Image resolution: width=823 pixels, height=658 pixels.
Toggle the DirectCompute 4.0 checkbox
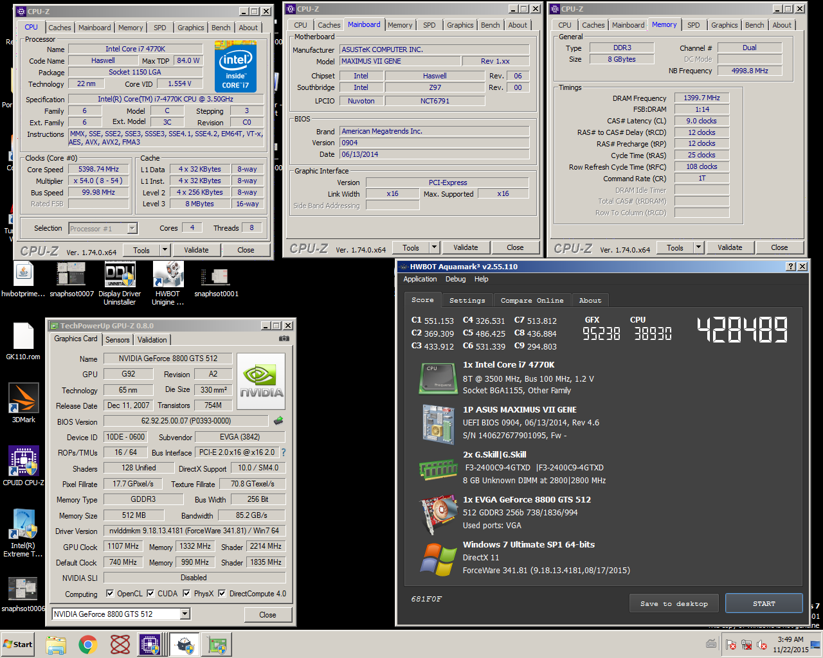pyautogui.click(x=222, y=594)
